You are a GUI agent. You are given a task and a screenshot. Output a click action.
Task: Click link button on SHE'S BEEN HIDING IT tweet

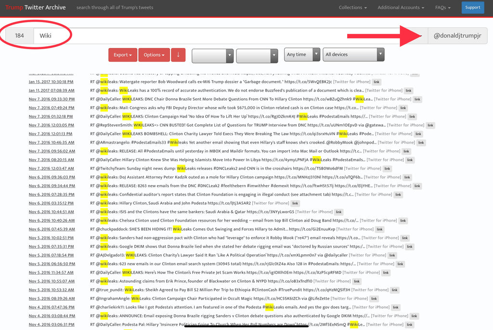pos(379,229)
